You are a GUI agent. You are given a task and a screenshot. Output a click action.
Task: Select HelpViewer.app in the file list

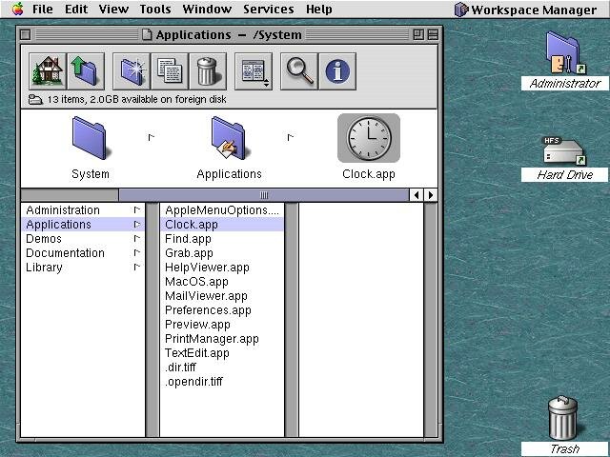(x=222, y=268)
